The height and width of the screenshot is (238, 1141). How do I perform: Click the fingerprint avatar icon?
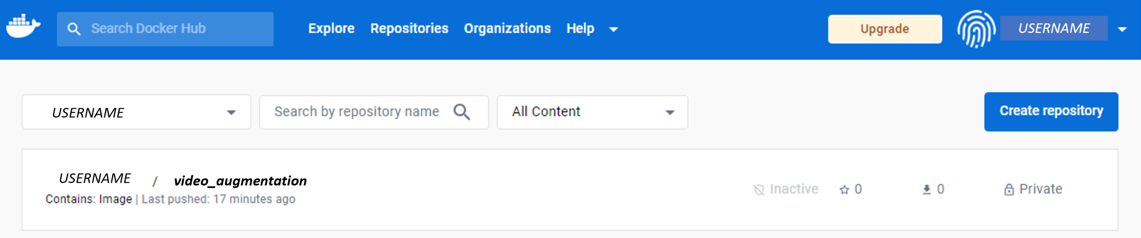click(x=976, y=29)
